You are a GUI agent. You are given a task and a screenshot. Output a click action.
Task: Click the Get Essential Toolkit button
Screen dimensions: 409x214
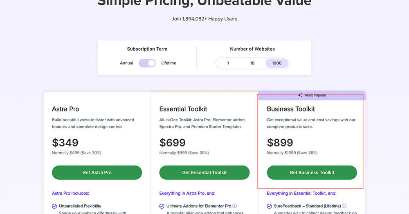(x=204, y=173)
